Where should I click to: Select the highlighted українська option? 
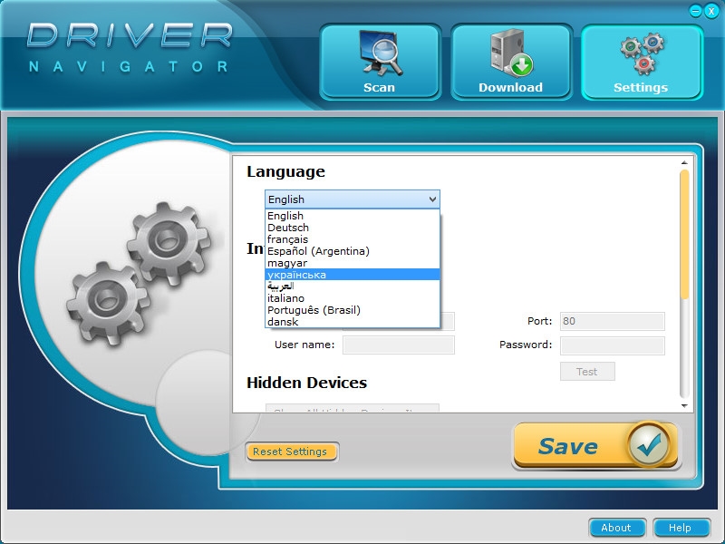[353, 275]
